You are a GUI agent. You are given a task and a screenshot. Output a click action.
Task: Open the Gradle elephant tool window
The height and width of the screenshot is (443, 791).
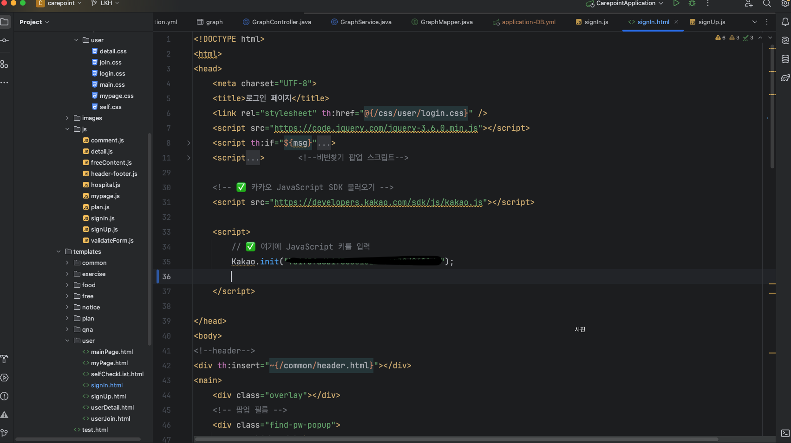pyautogui.click(x=785, y=77)
